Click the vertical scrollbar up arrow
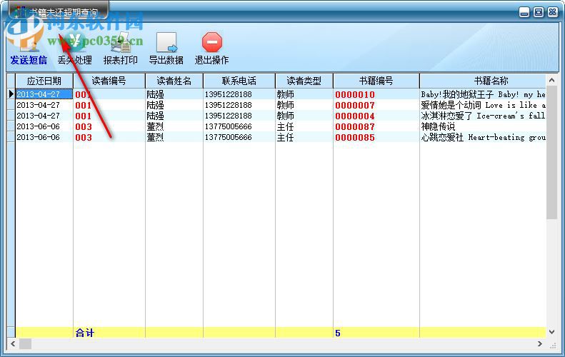The width and height of the screenshot is (565, 357). point(551,80)
